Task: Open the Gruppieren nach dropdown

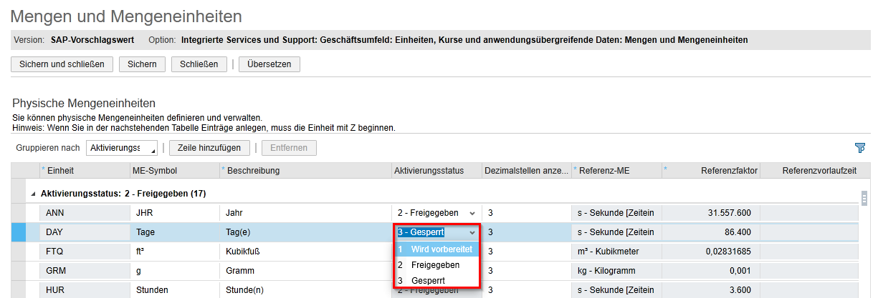Action: coord(122,148)
